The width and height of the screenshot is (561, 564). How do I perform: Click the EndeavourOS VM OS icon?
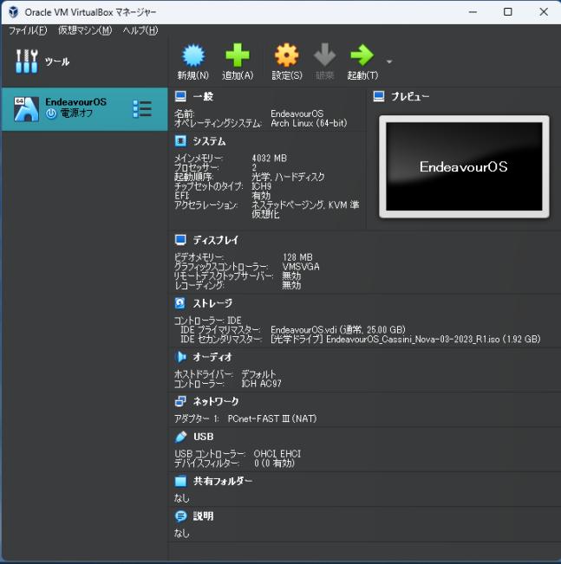(26, 109)
